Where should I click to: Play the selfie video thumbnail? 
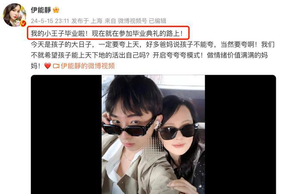(x=153, y=134)
